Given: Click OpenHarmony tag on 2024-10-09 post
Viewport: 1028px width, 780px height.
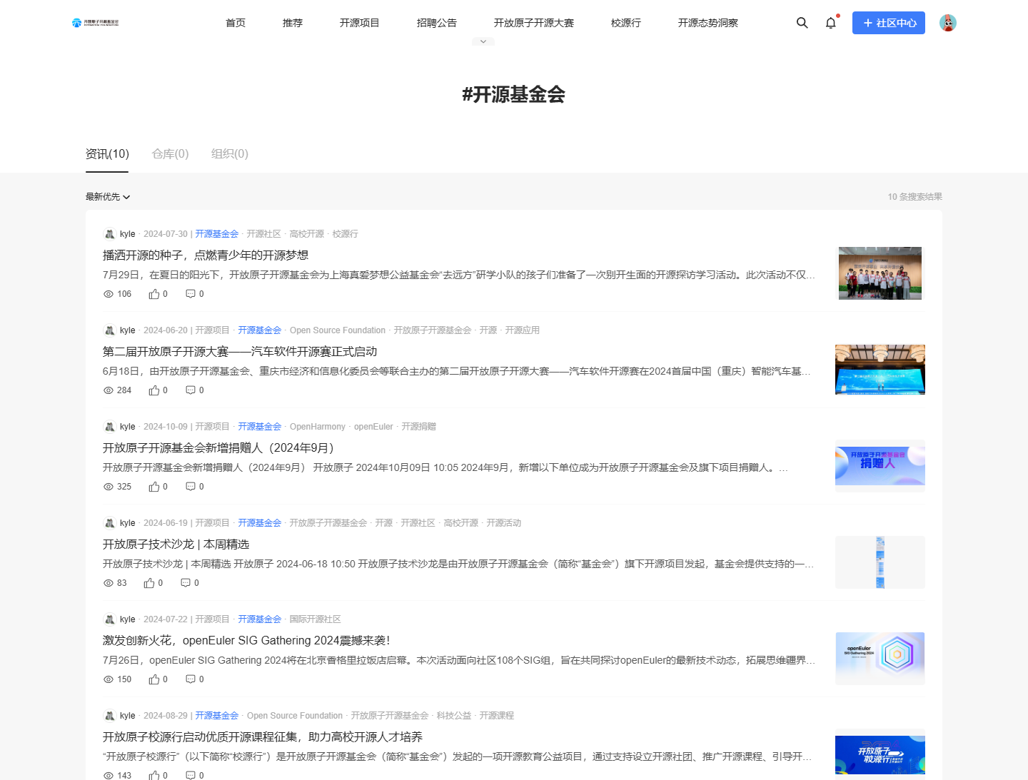Looking at the screenshot, I should point(318,427).
